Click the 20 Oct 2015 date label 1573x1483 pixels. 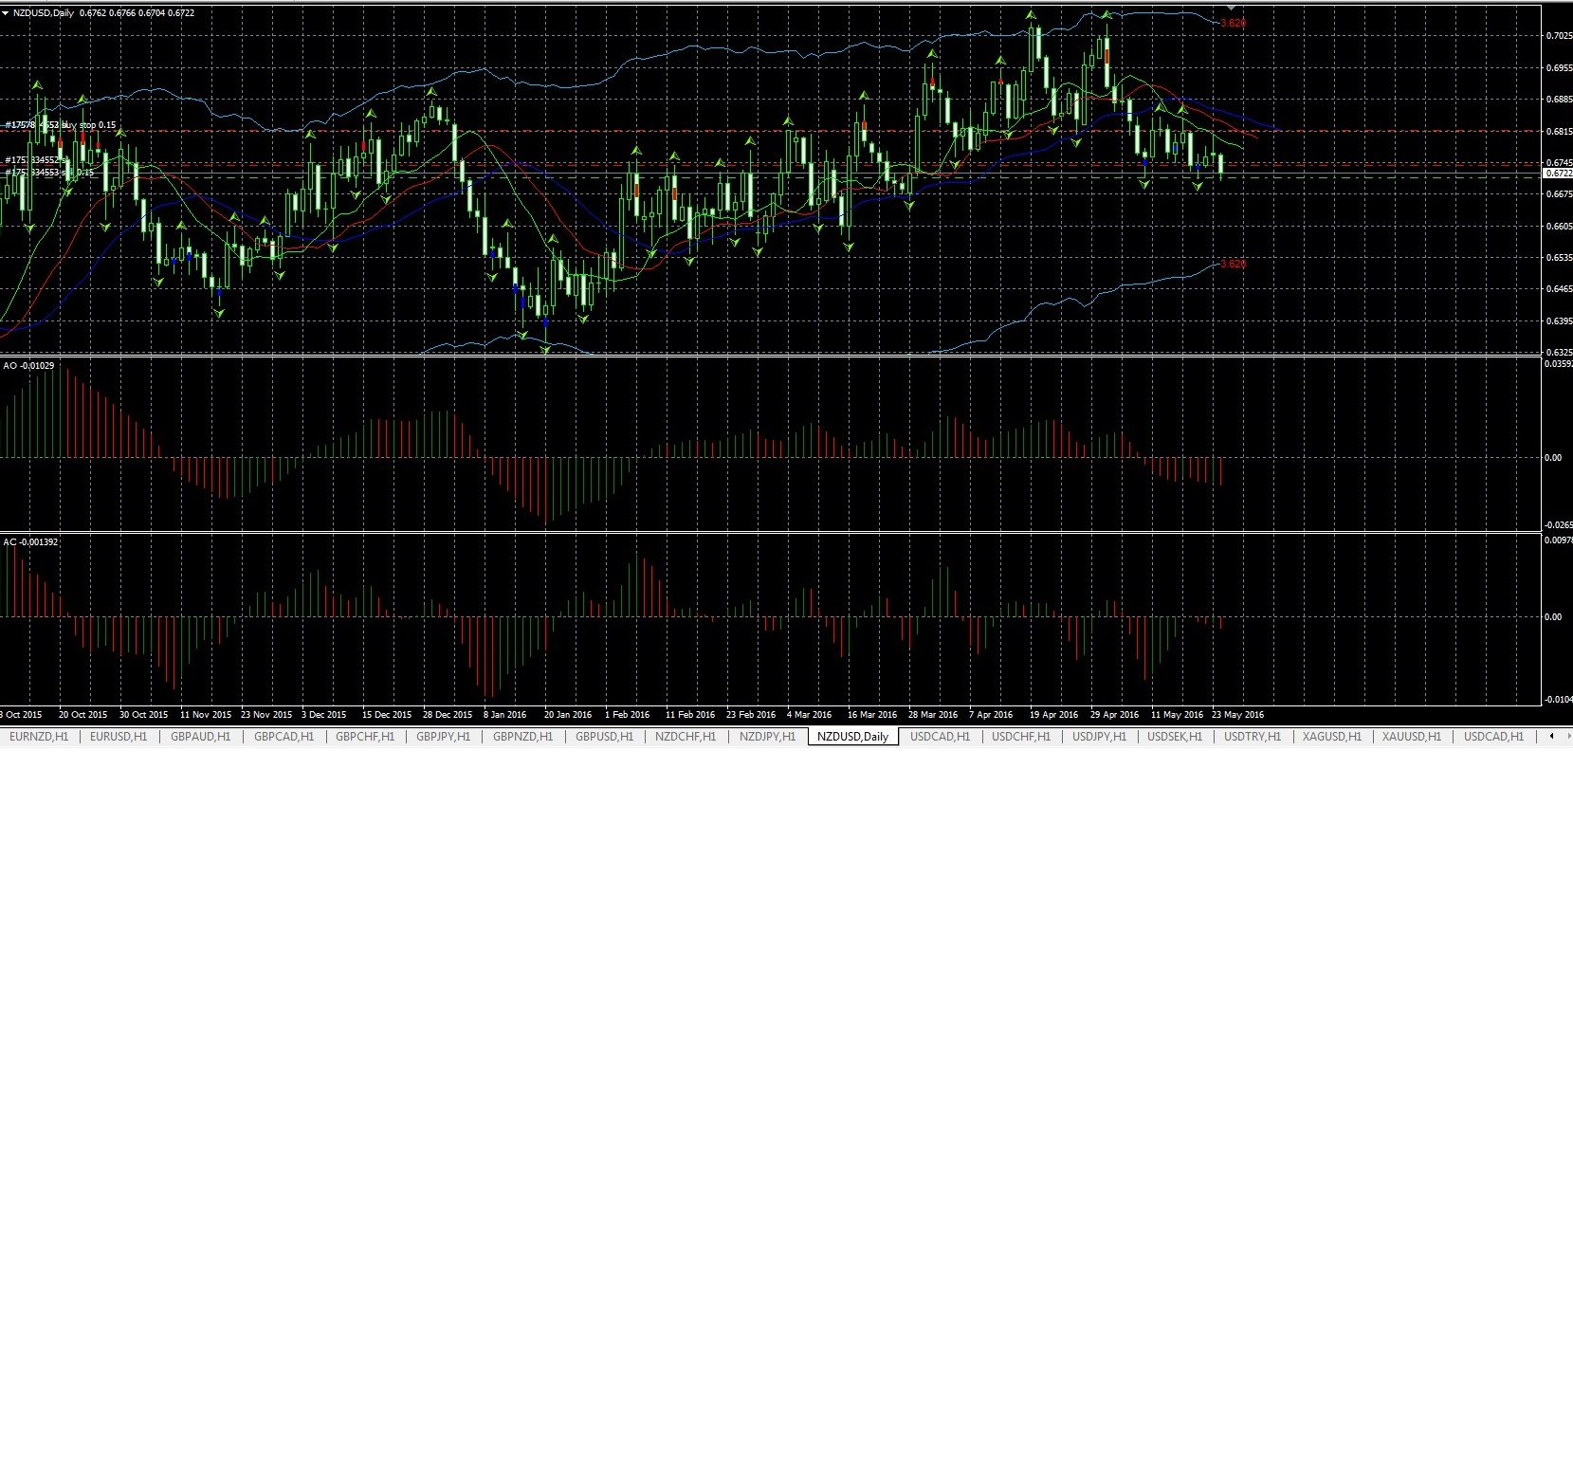coord(83,715)
